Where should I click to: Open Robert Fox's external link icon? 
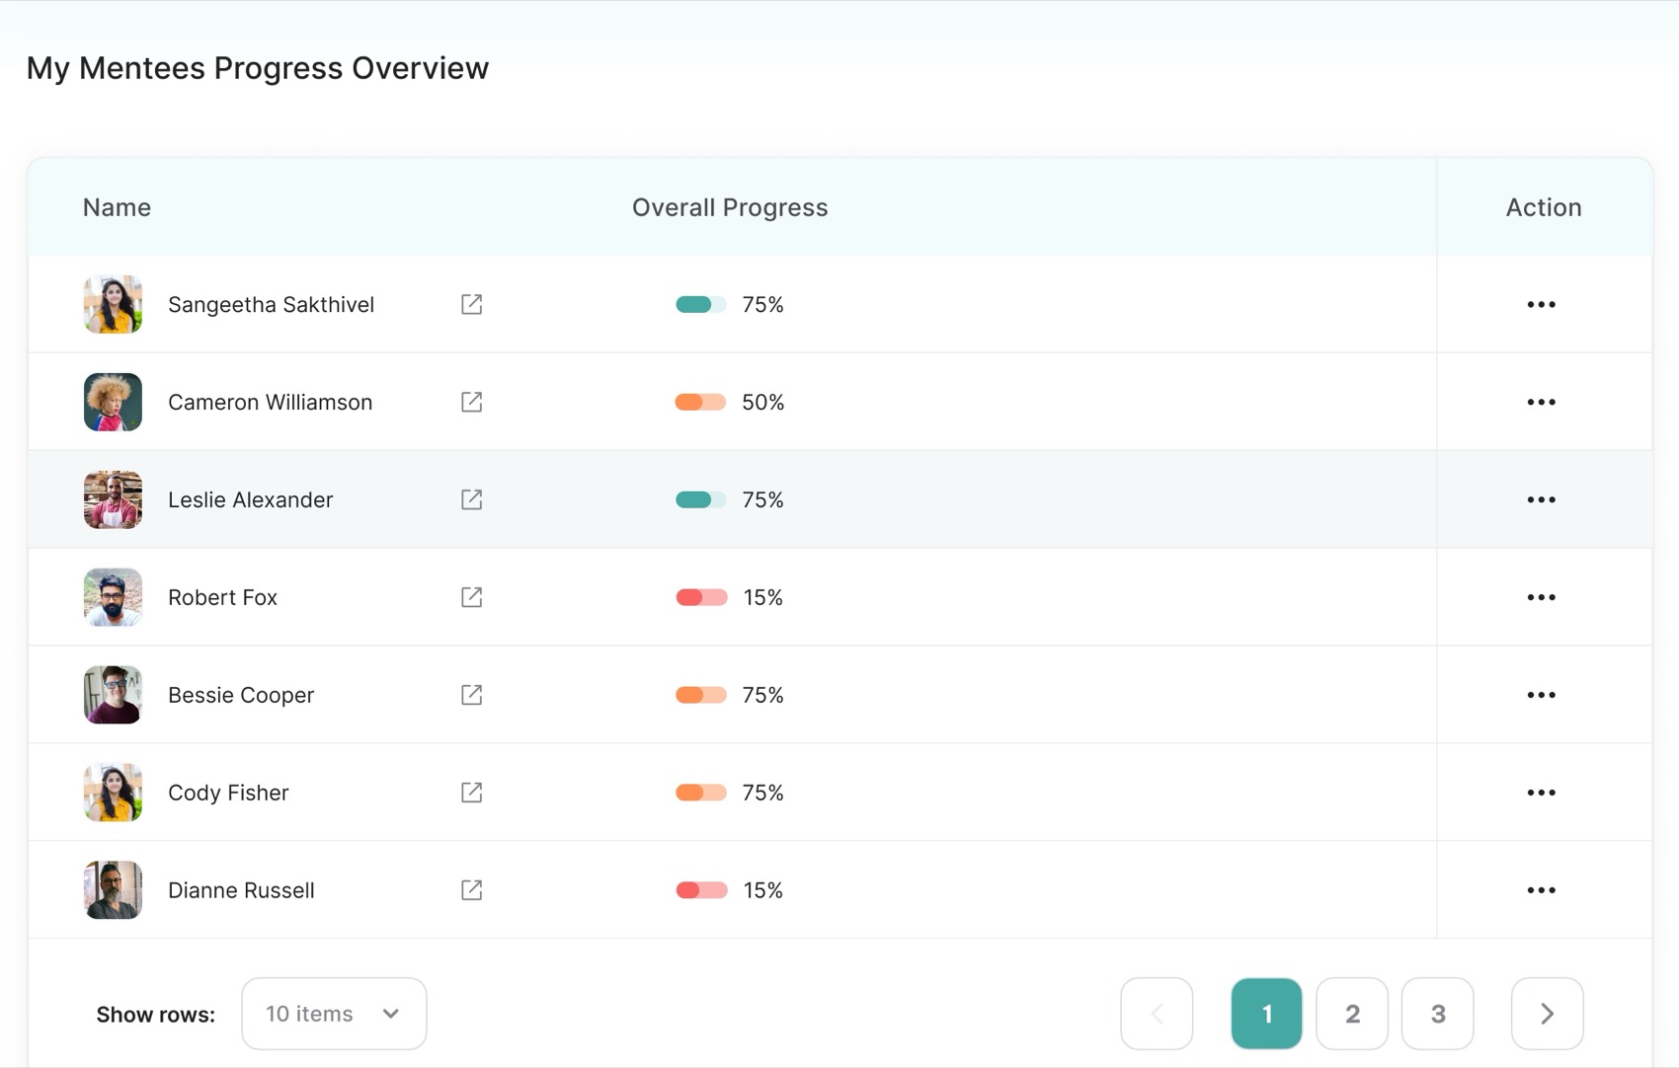pyautogui.click(x=471, y=597)
